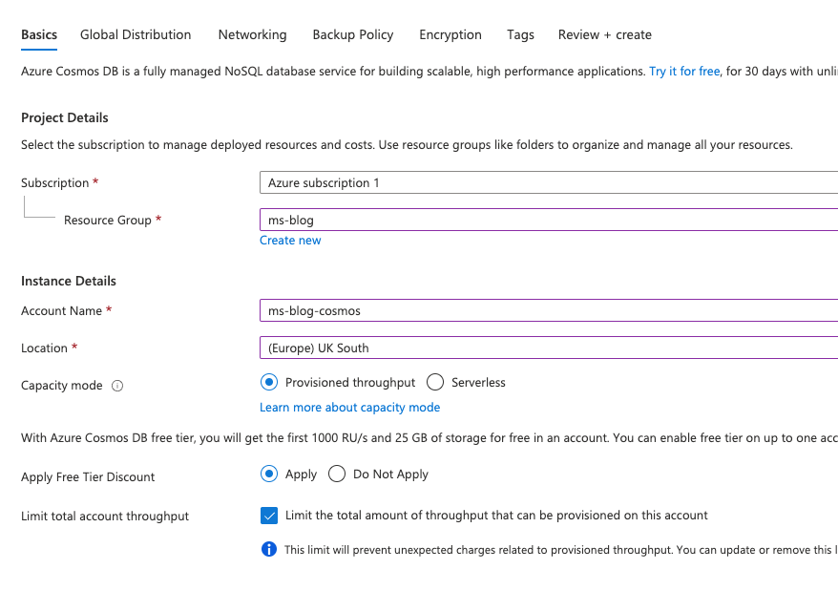Follow the Try it for free link

pyautogui.click(x=684, y=71)
